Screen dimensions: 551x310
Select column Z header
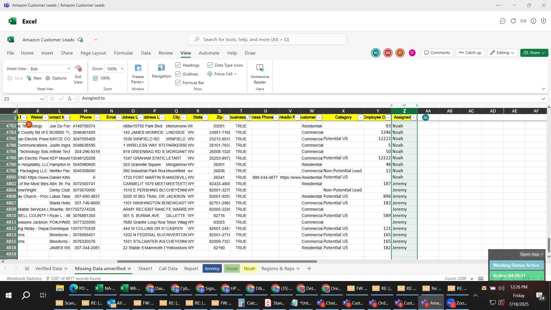pos(404,111)
